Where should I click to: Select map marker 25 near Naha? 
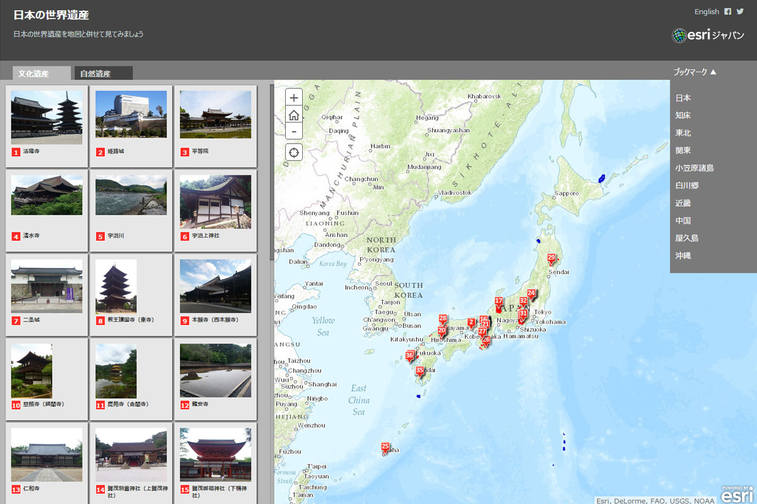(384, 447)
